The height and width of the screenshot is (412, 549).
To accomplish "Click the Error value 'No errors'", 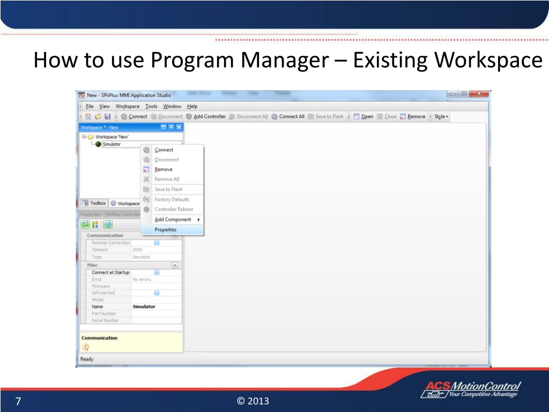I will [142, 279].
